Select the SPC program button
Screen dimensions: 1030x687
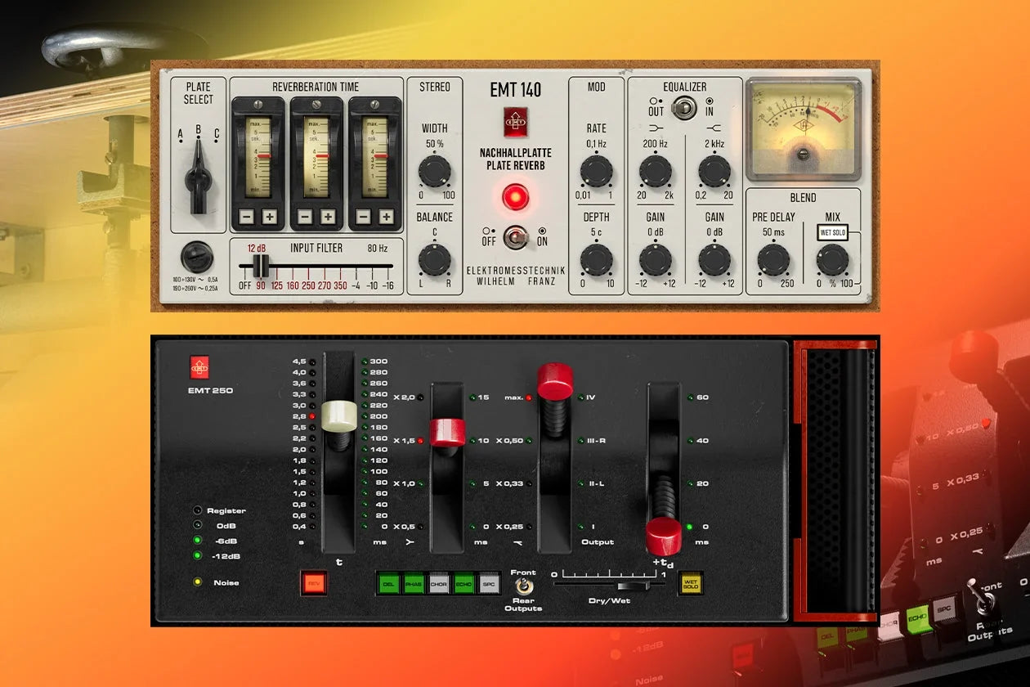489,582
